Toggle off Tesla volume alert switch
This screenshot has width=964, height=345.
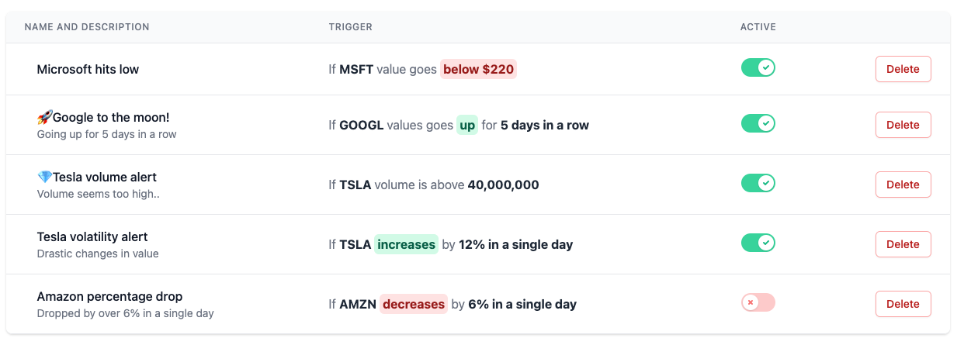[758, 183]
